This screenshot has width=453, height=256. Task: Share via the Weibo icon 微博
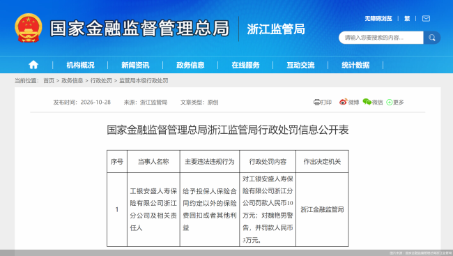pos(349,102)
